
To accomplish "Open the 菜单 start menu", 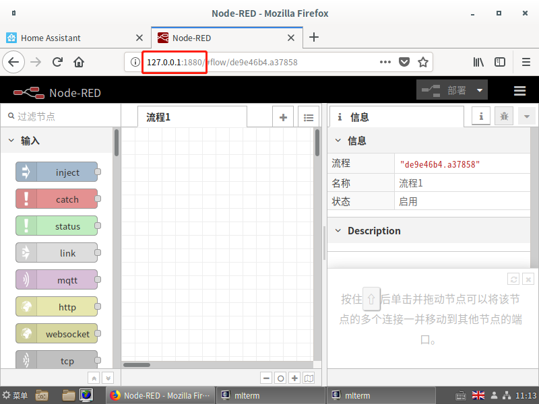I will point(15,395).
